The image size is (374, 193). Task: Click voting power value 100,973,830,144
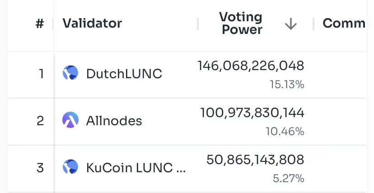tap(252, 113)
